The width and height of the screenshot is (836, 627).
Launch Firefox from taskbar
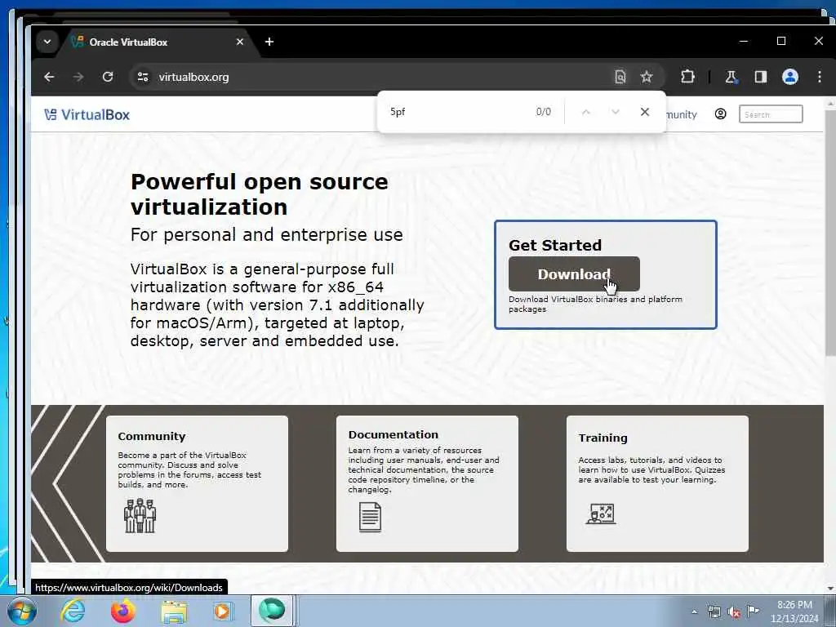coord(123,611)
